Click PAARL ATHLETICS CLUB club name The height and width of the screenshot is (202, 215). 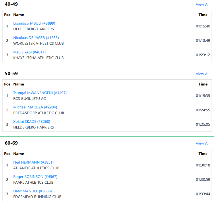tap(33, 182)
